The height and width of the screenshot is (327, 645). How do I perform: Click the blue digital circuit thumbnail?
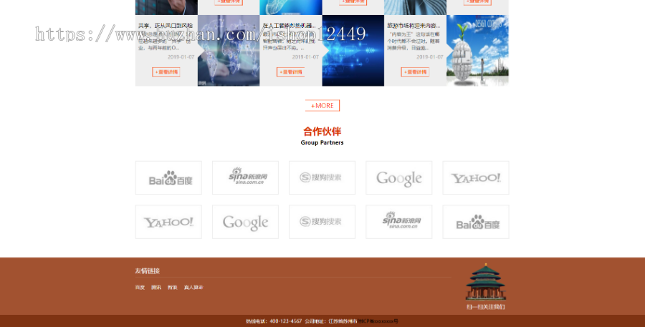[x=353, y=51]
